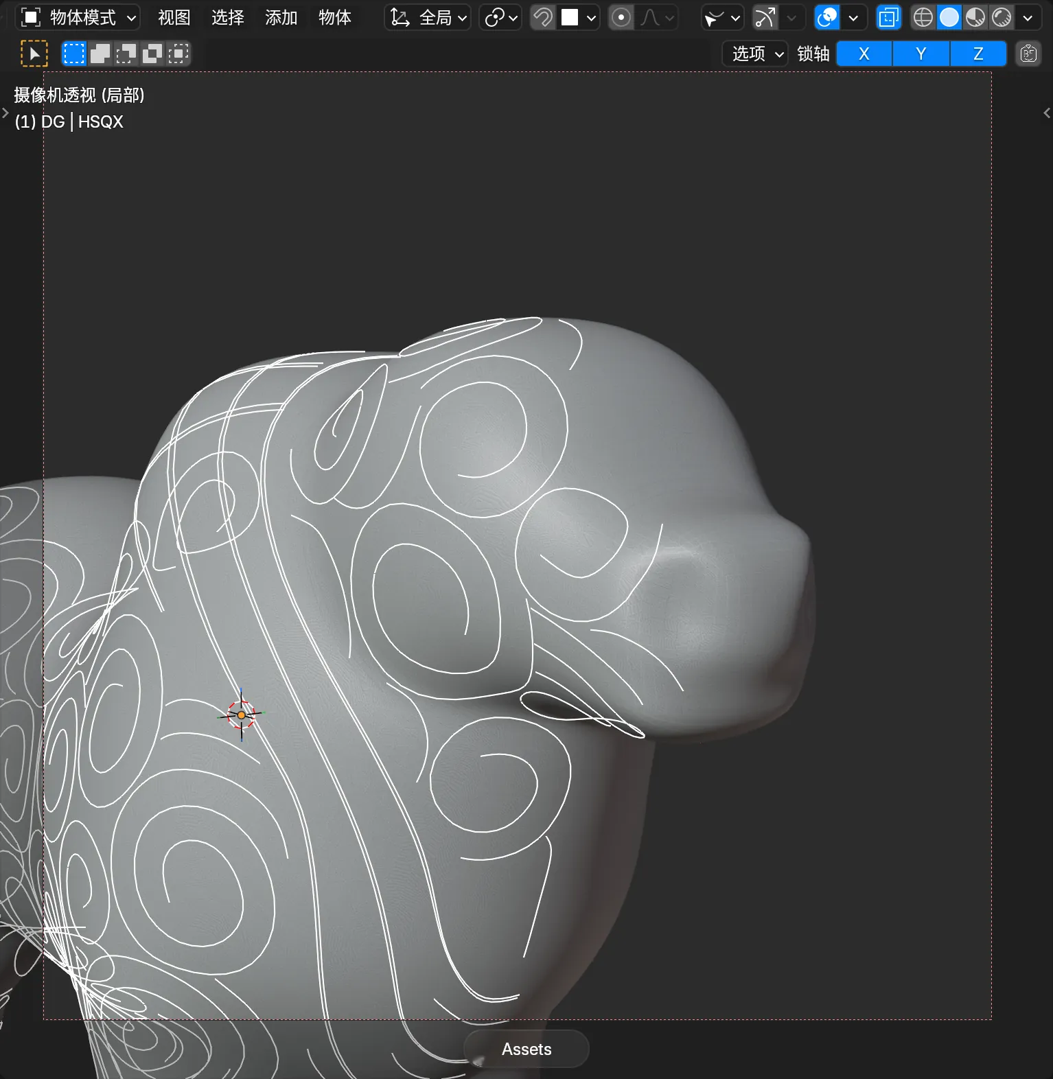The image size is (1053, 1079).
Task: Open the 物体模式 interaction mode dropdown
Action: 78,17
